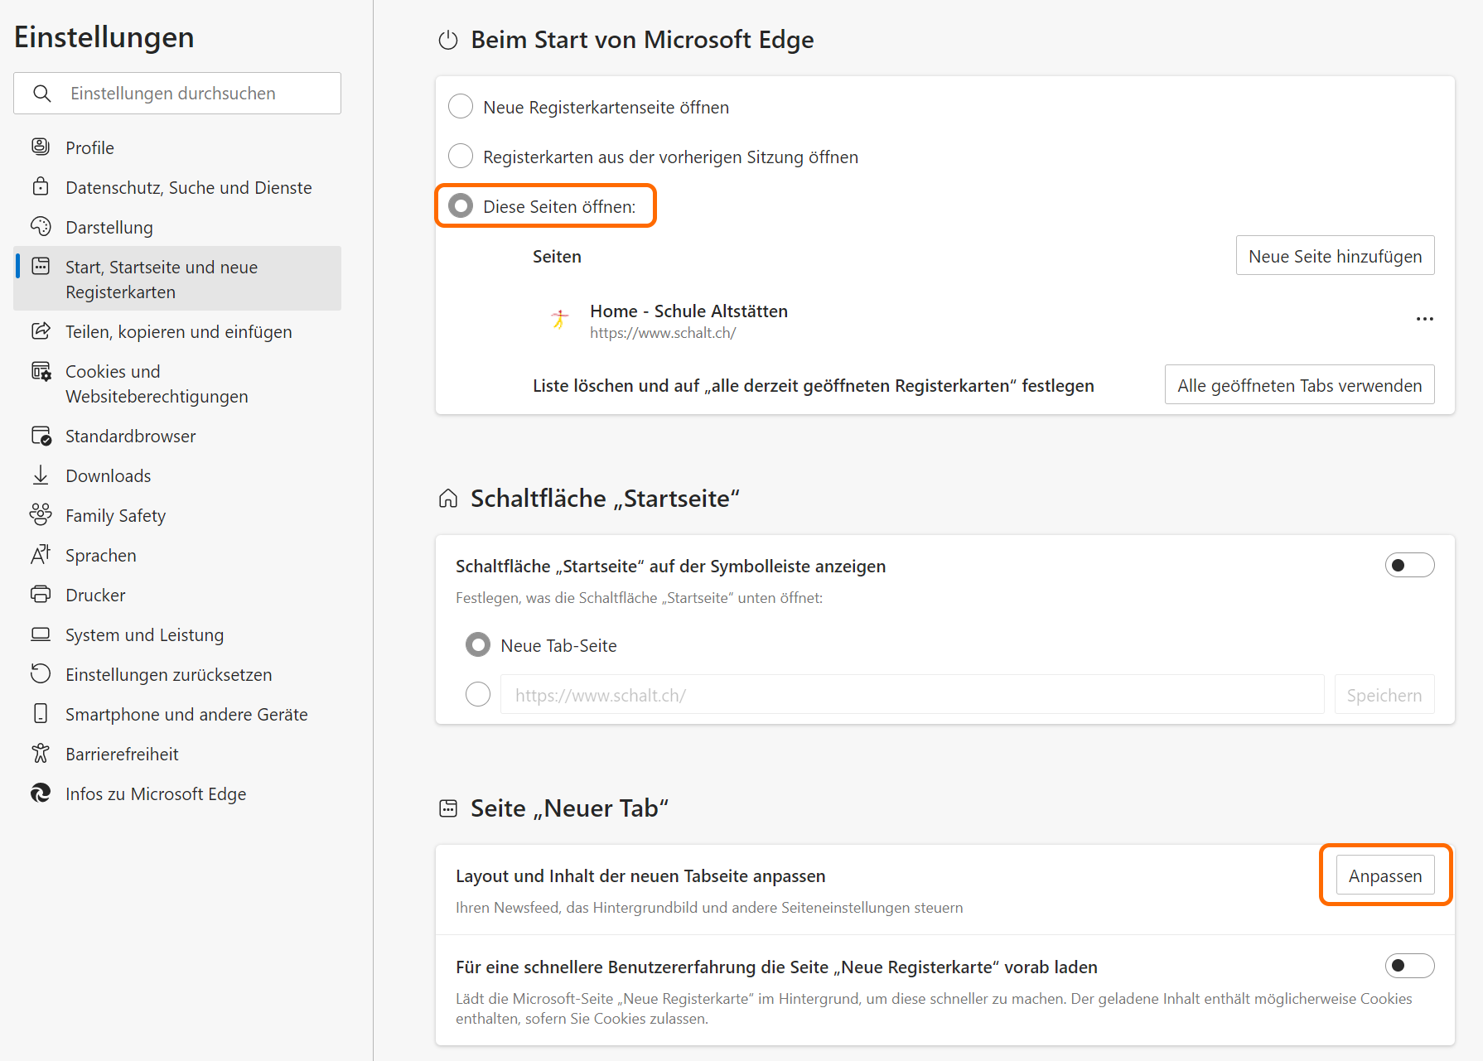1483x1061 pixels.
Task: Toggle Startseite button on toolbar switch
Action: coord(1409,566)
